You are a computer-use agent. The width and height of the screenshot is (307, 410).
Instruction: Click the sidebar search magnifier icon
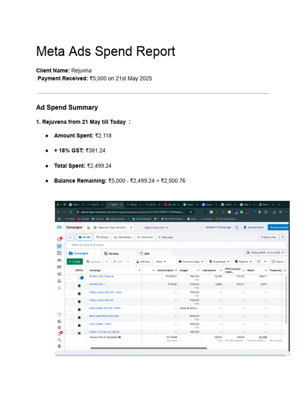coord(59,340)
